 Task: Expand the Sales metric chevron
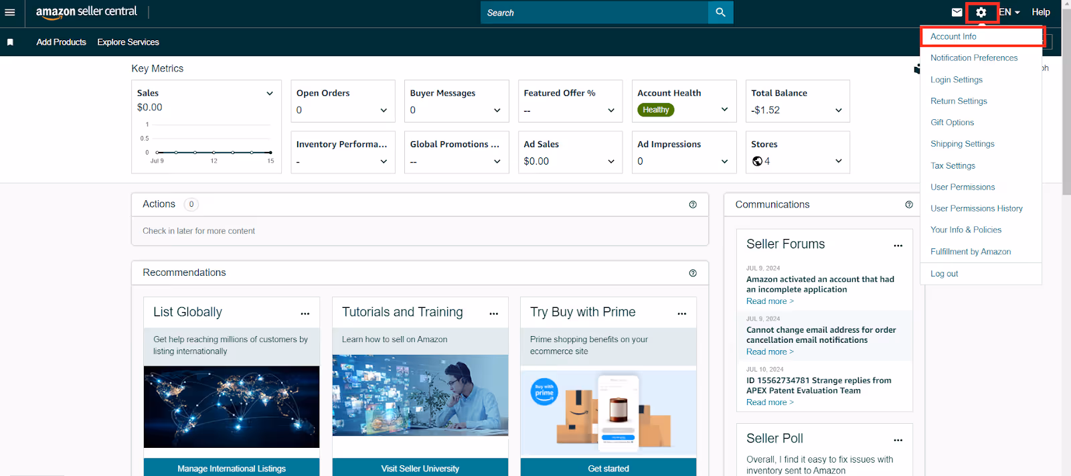click(270, 94)
